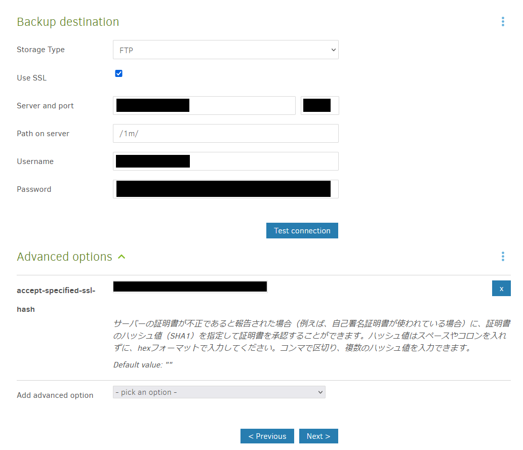Click the accept-specified-ssl-hash value field
Image resolution: width=523 pixels, height=450 pixels.
(190, 287)
